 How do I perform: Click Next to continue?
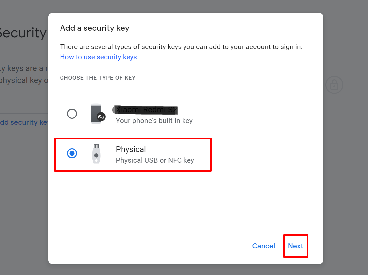pos(296,246)
